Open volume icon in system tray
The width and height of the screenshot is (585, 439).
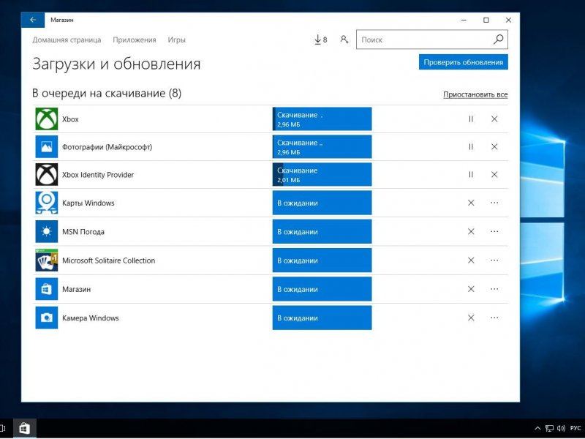[561, 428]
